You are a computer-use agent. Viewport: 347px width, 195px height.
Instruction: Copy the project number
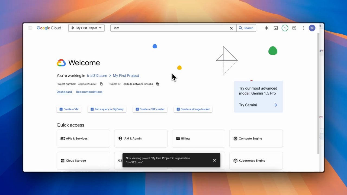[x=101, y=84]
